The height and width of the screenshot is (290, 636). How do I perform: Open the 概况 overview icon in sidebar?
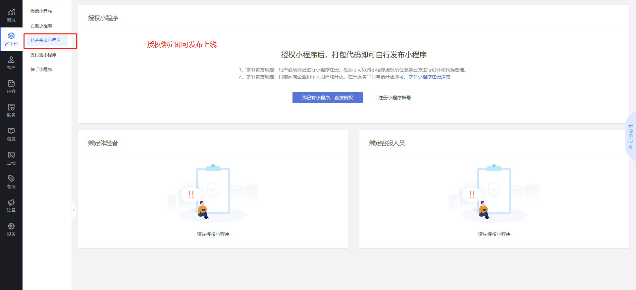(x=11, y=13)
